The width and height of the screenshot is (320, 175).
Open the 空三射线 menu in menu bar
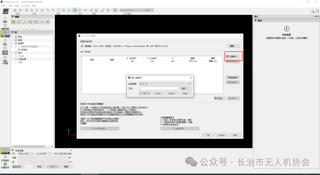[x=25, y=6]
